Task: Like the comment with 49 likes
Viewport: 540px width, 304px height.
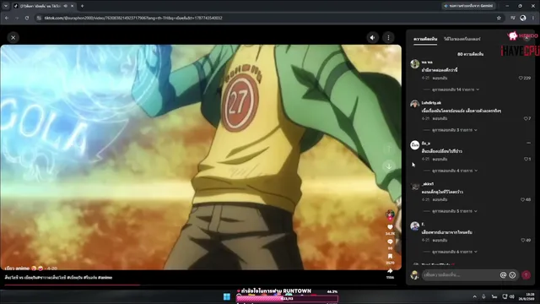Action: click(x=523, y=240)
